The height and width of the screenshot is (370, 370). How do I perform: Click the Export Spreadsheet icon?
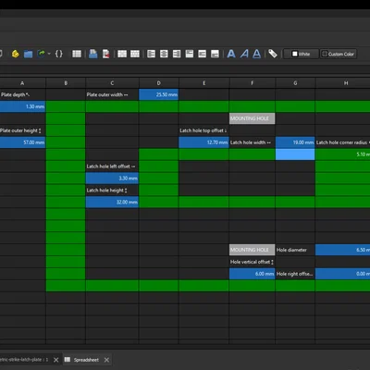point(105,54)
